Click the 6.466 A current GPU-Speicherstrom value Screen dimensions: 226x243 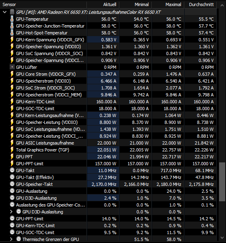(x=108, y=81)
